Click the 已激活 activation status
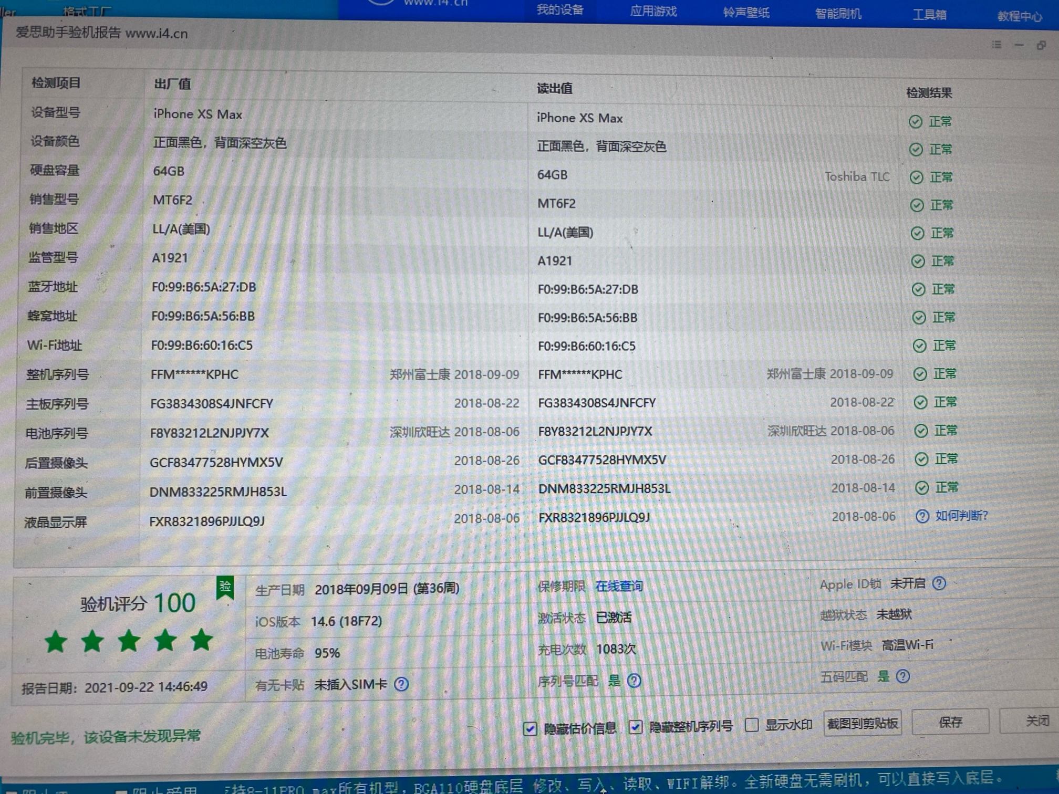Screen dimensions: 1059x794 tap(614, 618)
